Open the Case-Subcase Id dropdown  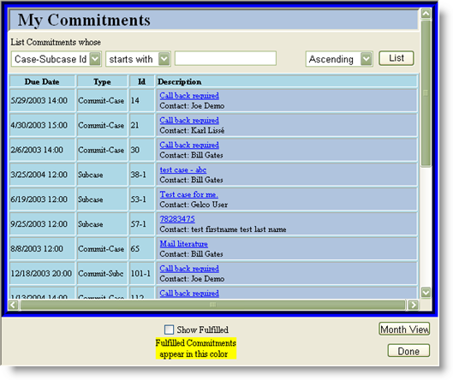click(95, 59)
